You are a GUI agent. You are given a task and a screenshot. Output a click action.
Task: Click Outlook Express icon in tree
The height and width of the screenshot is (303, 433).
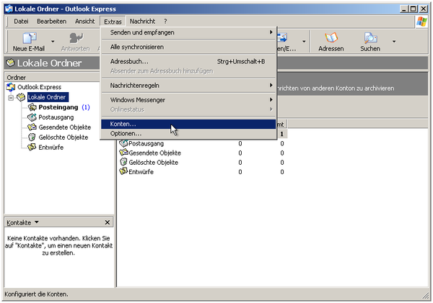point(11,87)
